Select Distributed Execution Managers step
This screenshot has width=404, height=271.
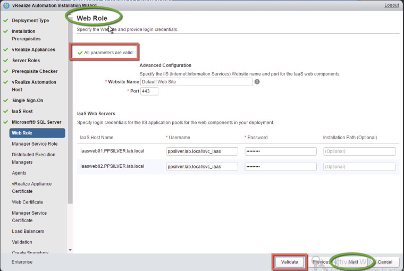pyautogui.click(x=33, y=158)
